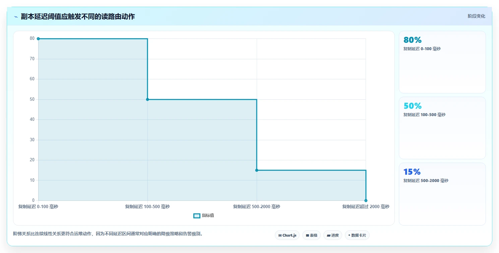499x253 pixels.
Task: Click card label 复制延迟 100-500 毫秒
Action: pyautogui.click(x=424, y=115)
